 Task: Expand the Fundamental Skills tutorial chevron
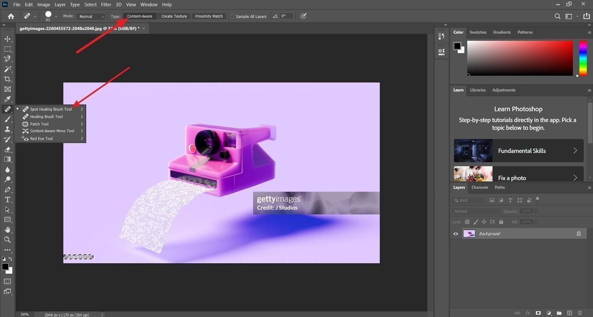pos(575,151)
